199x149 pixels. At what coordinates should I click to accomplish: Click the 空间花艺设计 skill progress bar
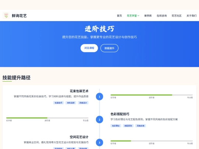[x=151, y=141]
